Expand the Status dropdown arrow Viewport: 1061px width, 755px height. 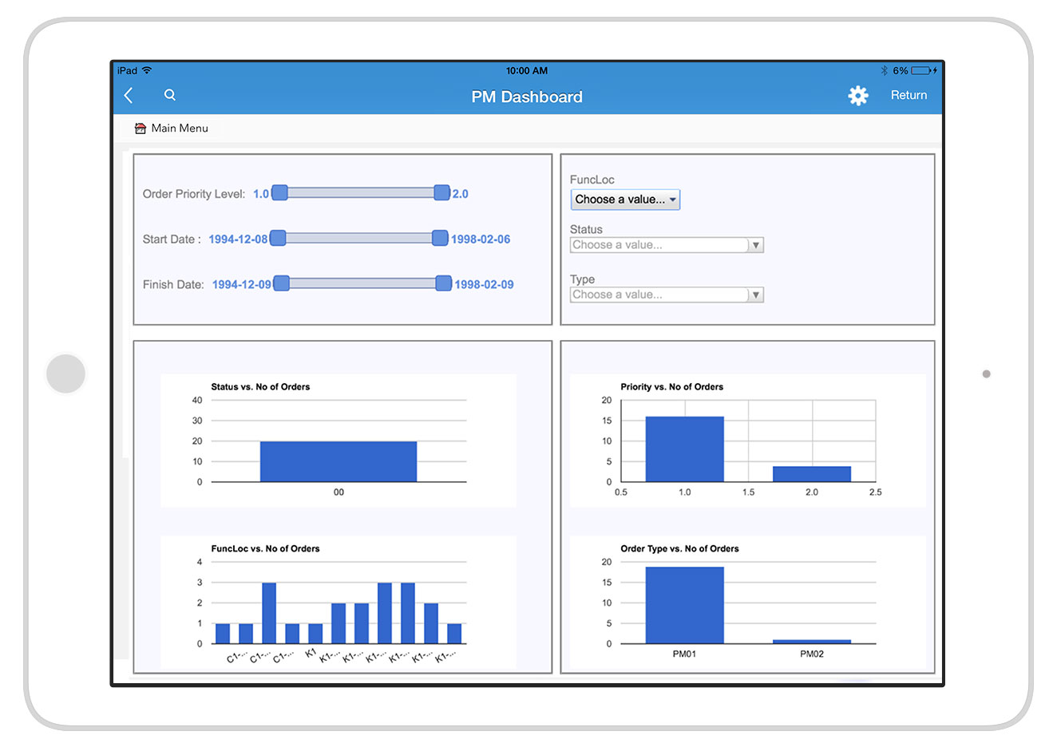pos(755,245)
